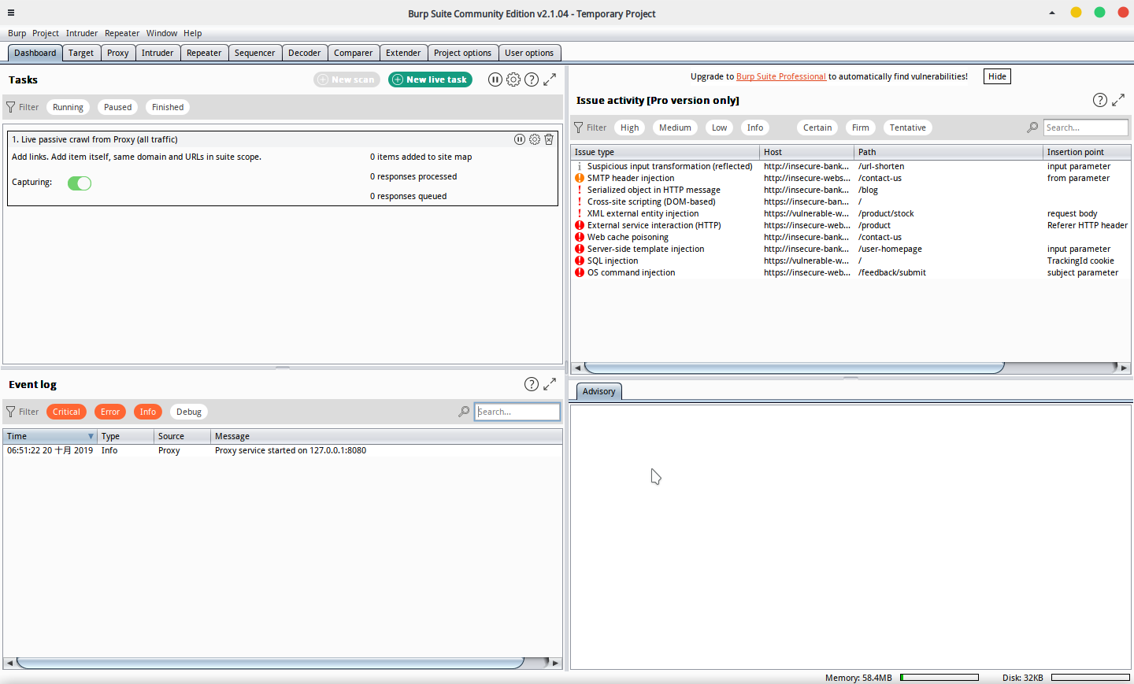Delete the live passive crawl task
The image size is (1134, 684).
pyautogui.click(x=549, y=139)
